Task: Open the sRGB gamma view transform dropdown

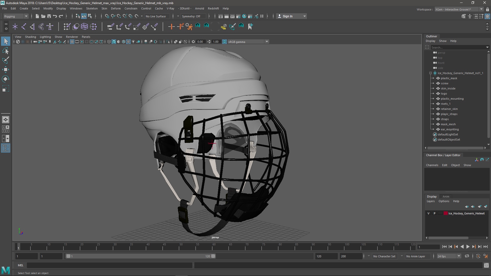Action: [248, 42]
